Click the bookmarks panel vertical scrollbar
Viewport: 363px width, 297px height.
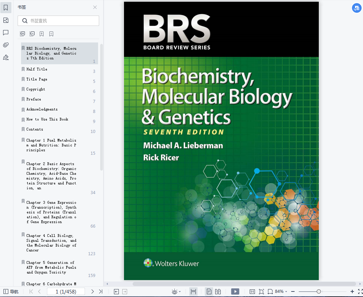pos(102,107)
